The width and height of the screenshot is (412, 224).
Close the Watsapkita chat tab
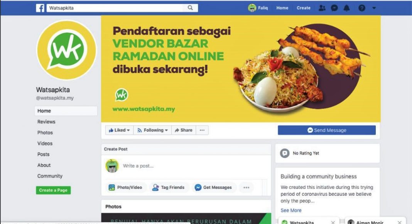click(333, 222)
